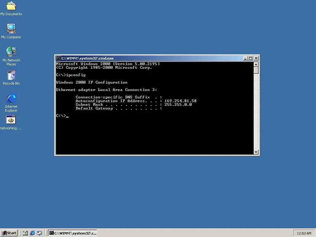This screenshot has height=237, width=316.
Task: Click the 'Default Gateway' line
Action: tap(119, 108)
